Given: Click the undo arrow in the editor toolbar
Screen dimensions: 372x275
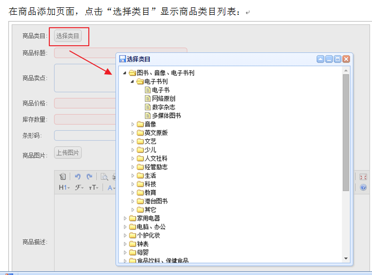Looking at the screenshot, I should 77,177.
